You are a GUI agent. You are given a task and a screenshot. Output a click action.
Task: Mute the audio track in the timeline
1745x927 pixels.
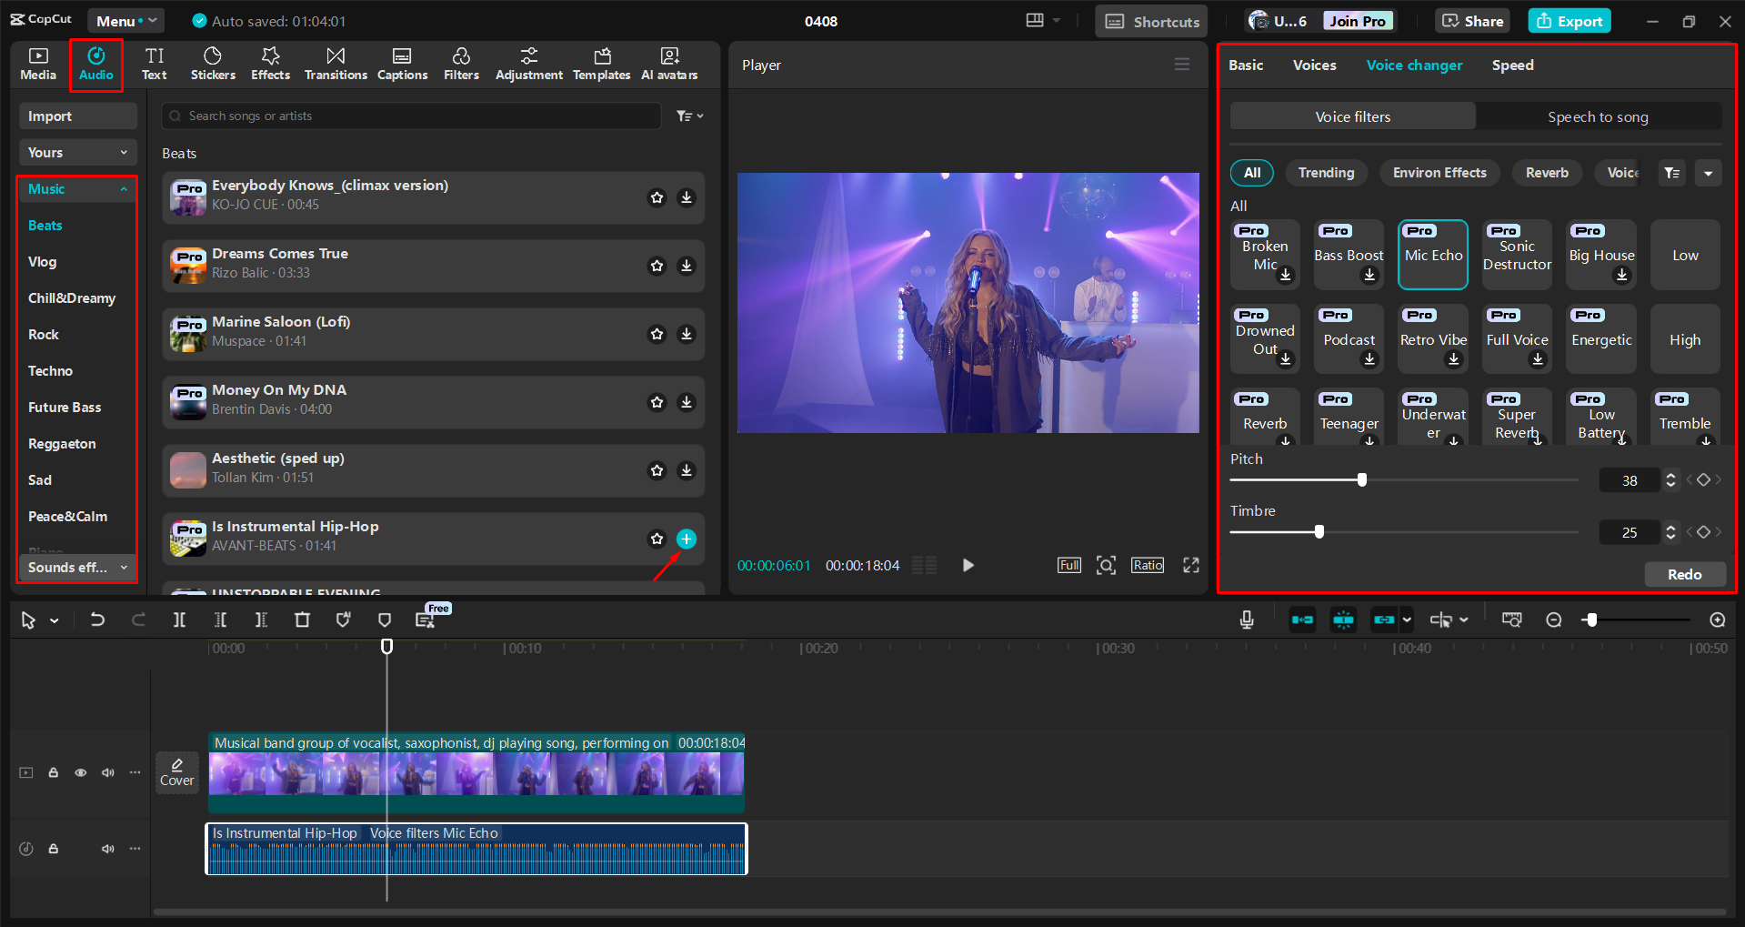click(107, 848)
